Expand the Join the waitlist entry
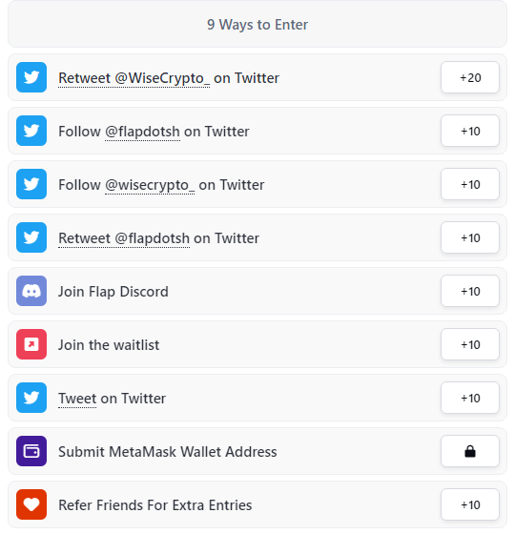The height and width of the screenshot is (534, 515). (x=257, y=344)
